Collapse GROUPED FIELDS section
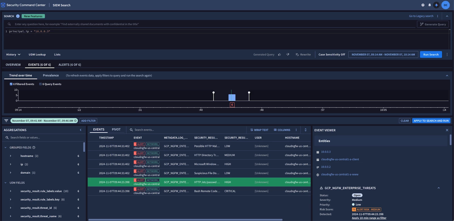This screenshot has height=221, width=454. coord(5,148)
